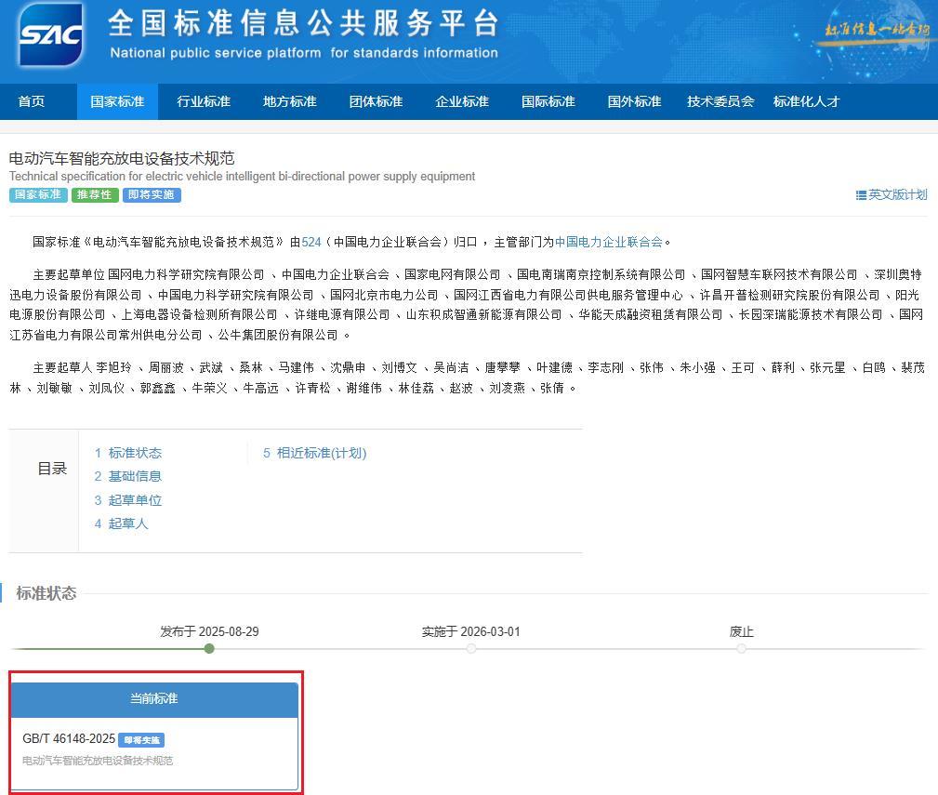
Task: Open the 团体标准 nav tab
Action: (376, 101)
